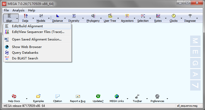Click the MEGA app icon in title bar
Screen dimensions: 205x110
click(4, 4)
